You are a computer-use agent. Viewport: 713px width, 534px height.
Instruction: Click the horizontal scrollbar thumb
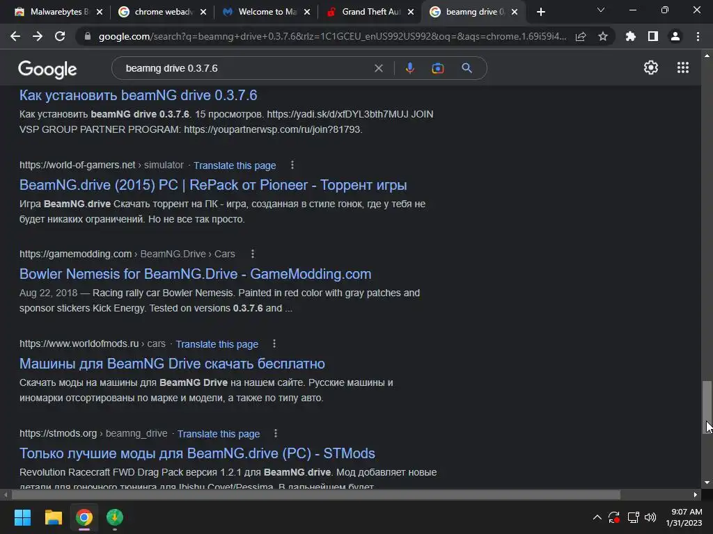tap(315, 494)
